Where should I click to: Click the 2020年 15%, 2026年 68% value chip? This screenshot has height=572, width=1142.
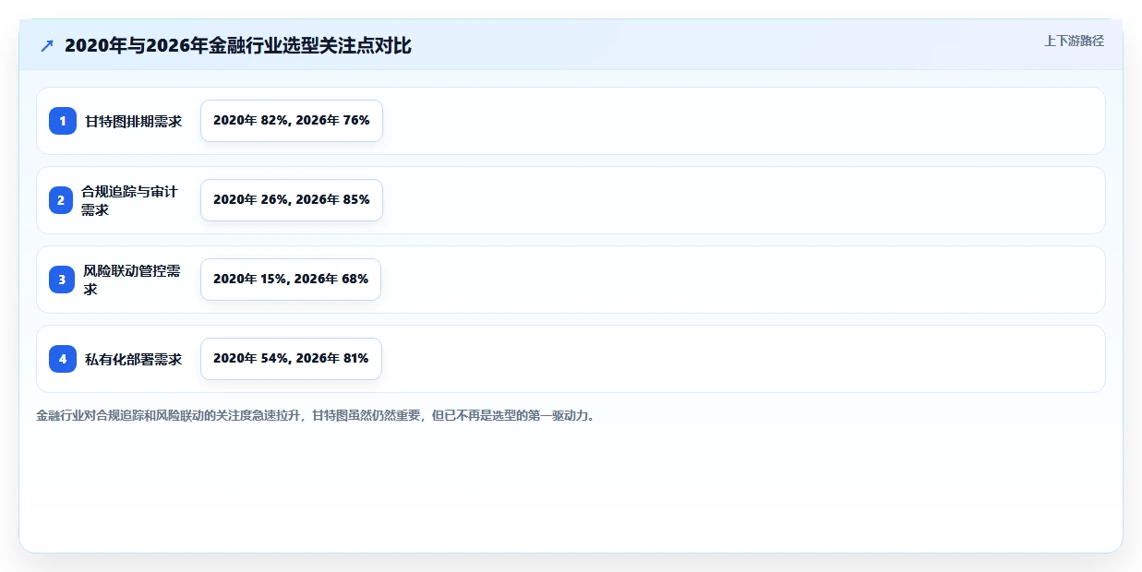click(x=291, y=280)
